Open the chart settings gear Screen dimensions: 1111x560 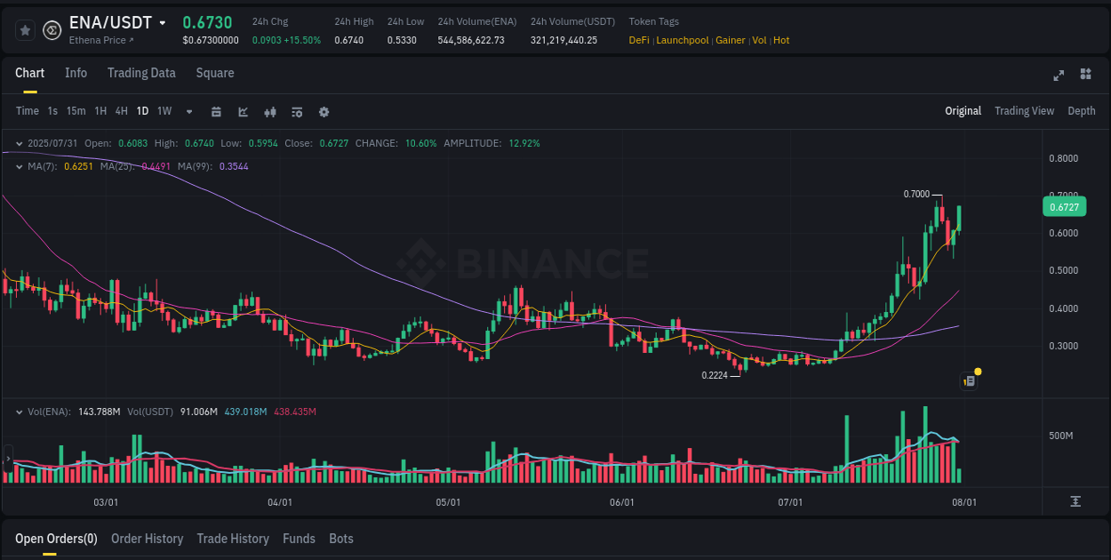point(324,111)
